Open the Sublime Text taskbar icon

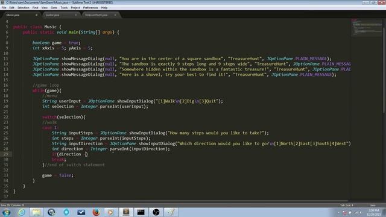coord(126,212)
